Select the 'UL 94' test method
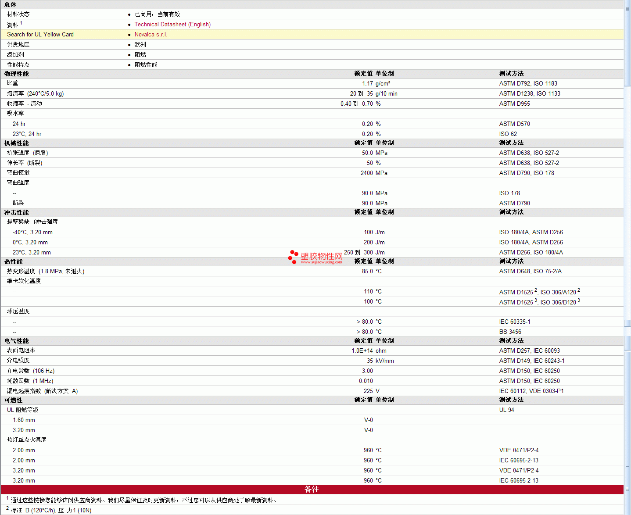The height and width of the screenshot is (515, 631). click(507, 410)
